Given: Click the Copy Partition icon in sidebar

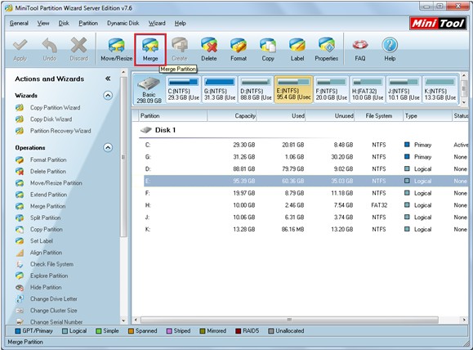Looking at the screenshot, I should tap(20, 230).
